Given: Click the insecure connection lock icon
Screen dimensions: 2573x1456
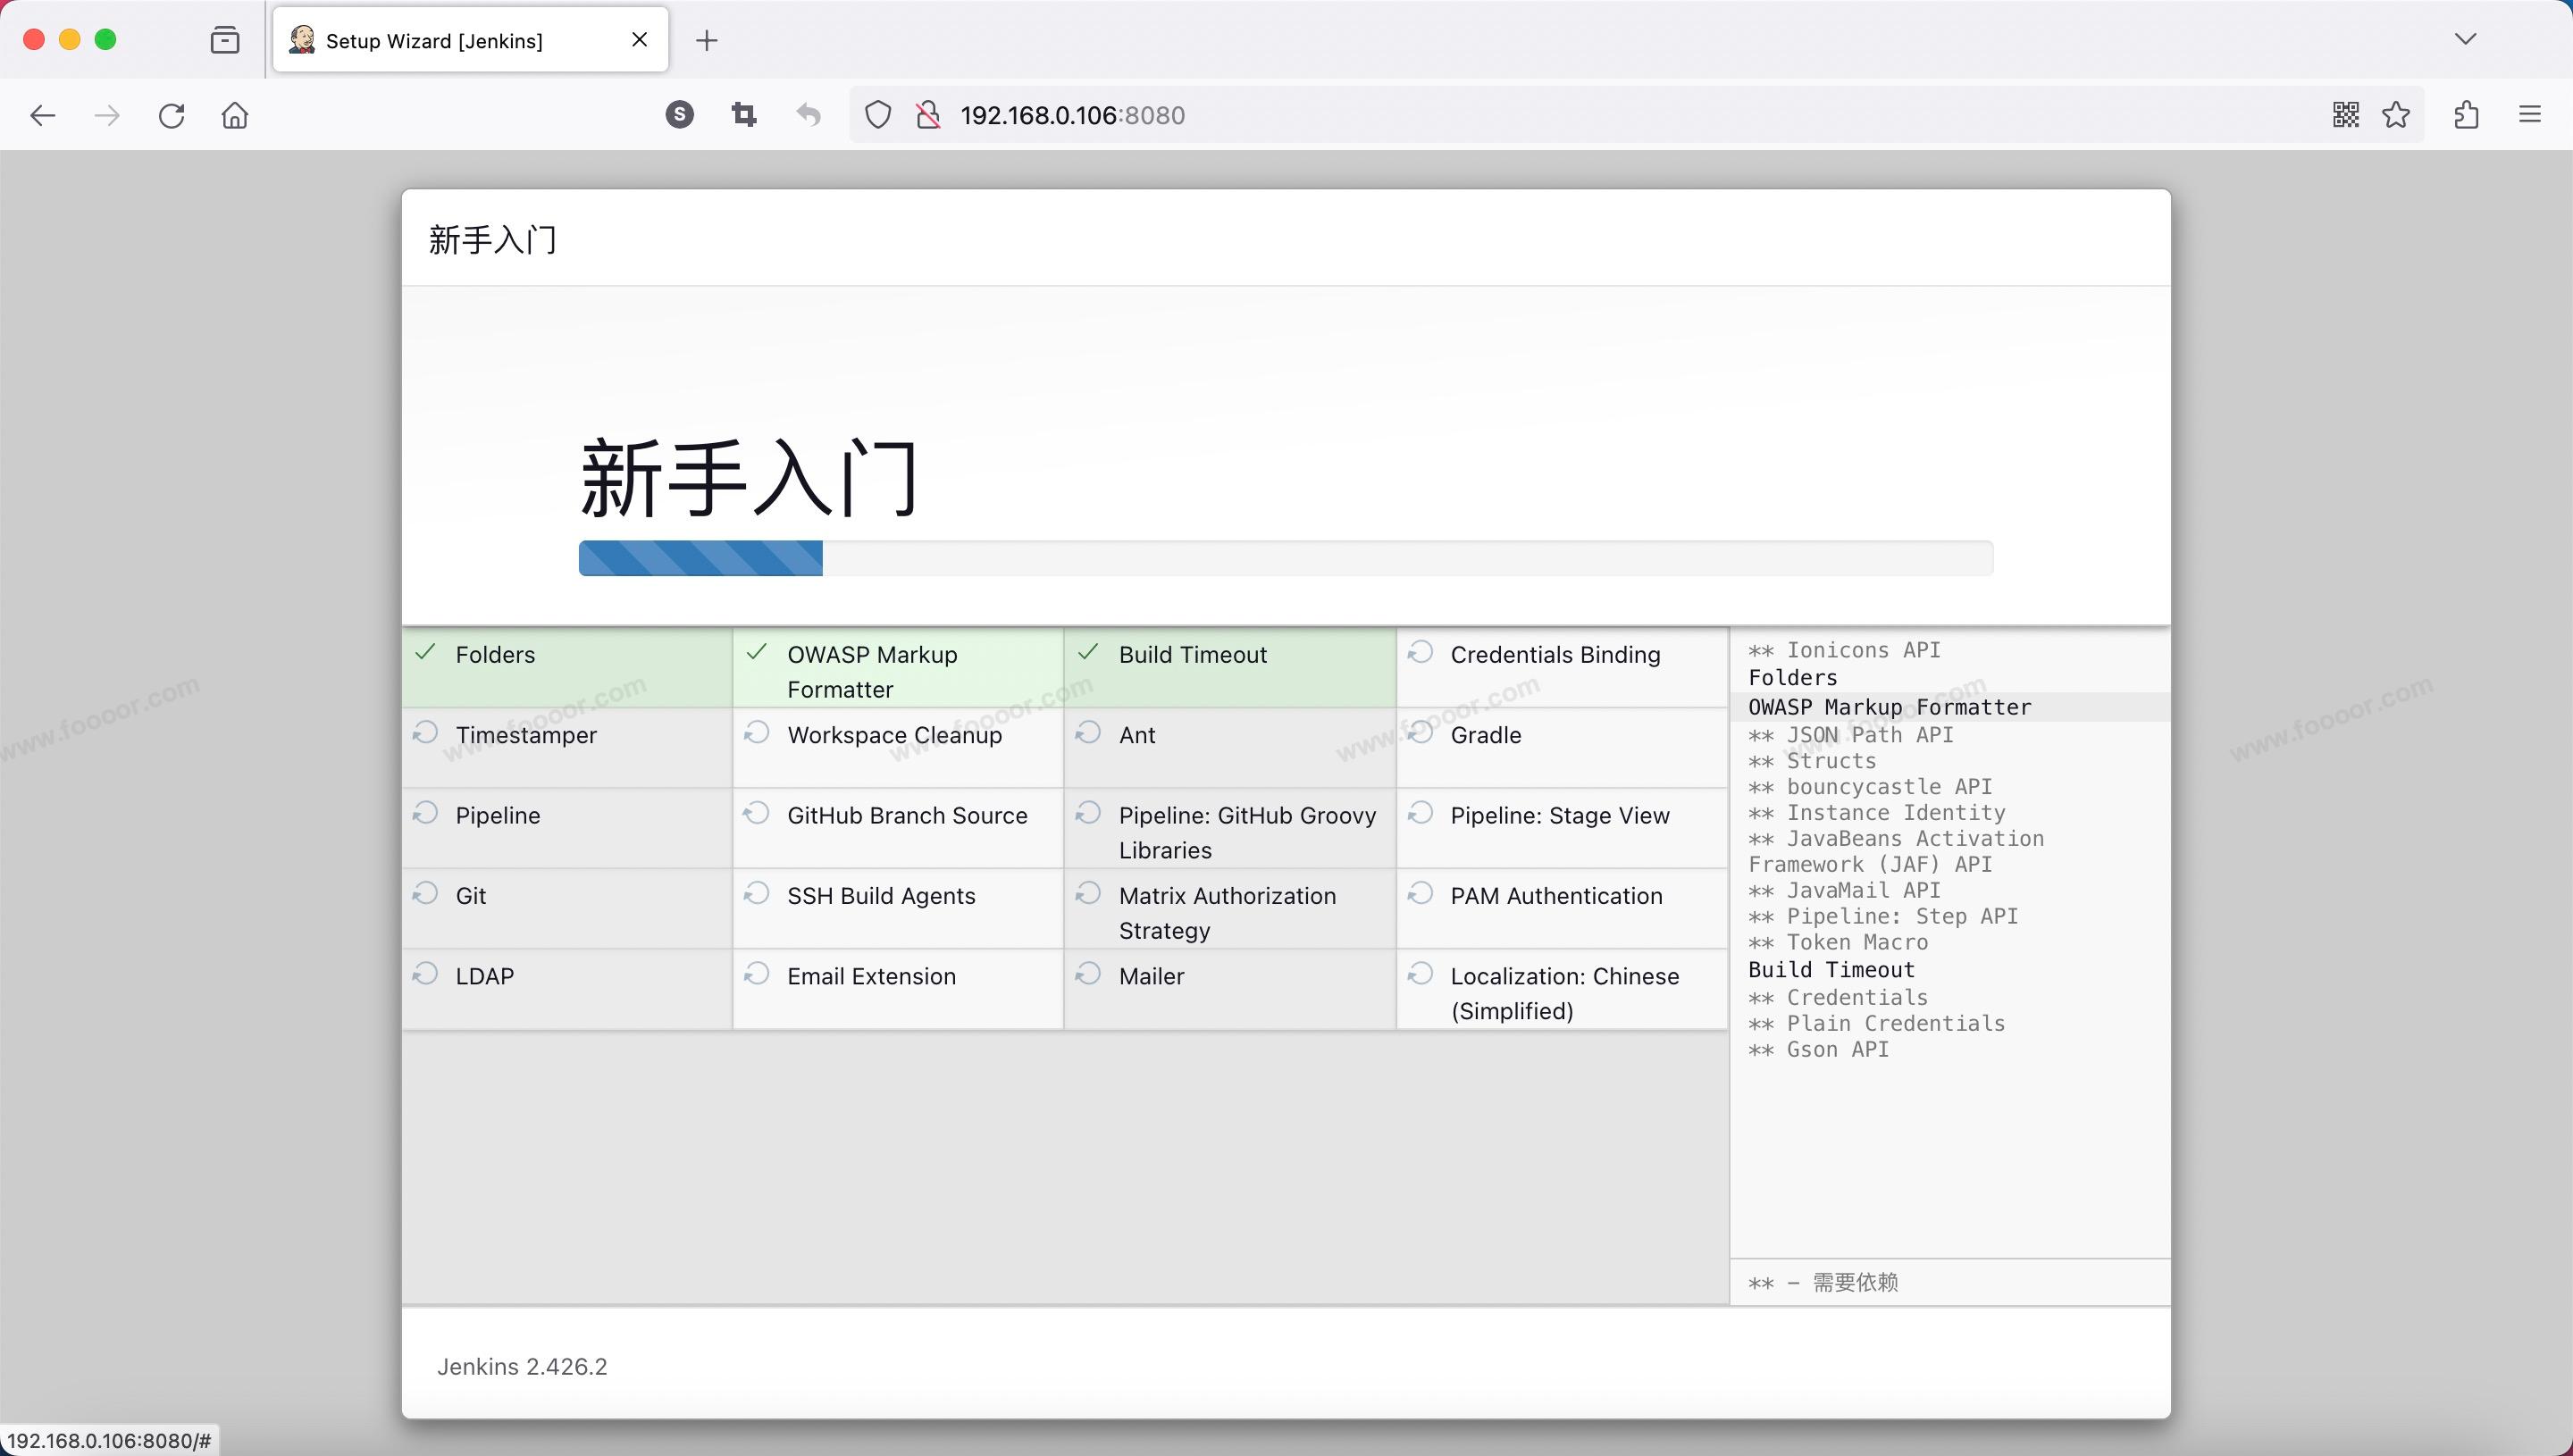Looking at the screenshot, I should (928, 115).
